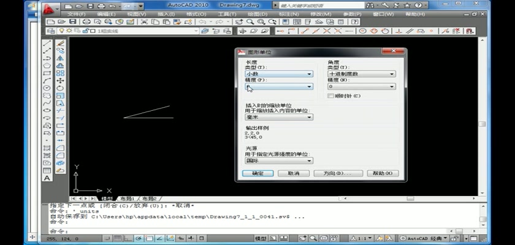The image size is (515, 245).
Task: Click the Open file icon in standard toolbar
Action: tap(61, 21)
